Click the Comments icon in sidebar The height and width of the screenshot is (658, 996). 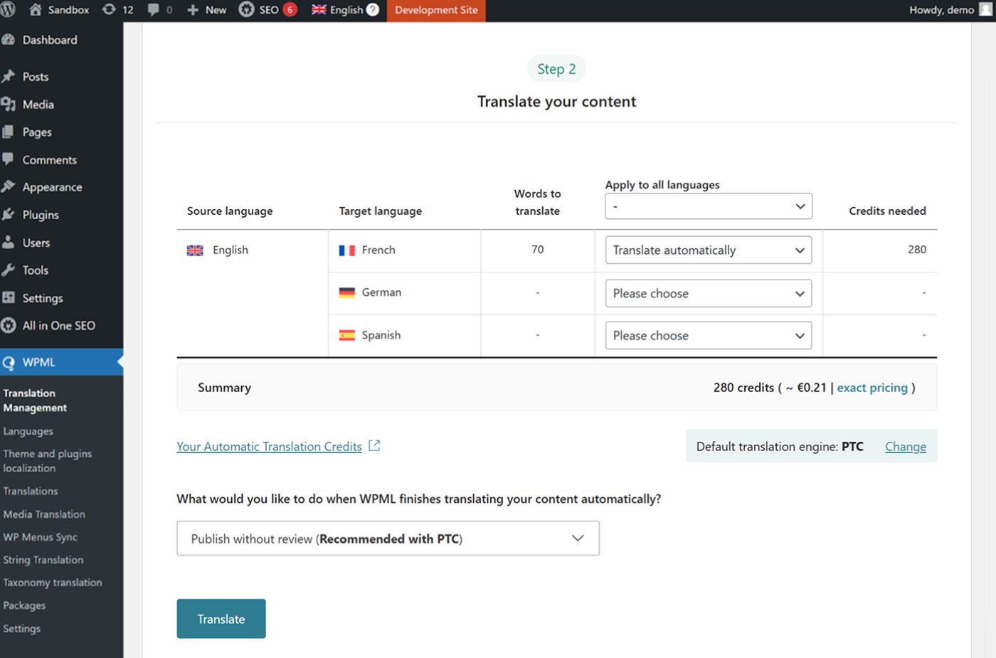[9, 159]
